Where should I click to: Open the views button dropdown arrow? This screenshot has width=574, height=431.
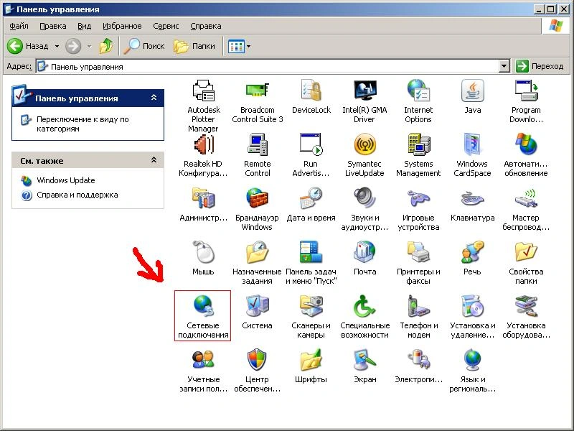248,46
